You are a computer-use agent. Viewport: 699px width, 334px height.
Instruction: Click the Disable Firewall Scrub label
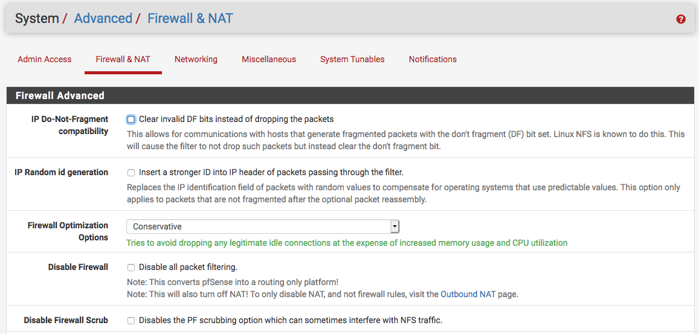point(66,320)
